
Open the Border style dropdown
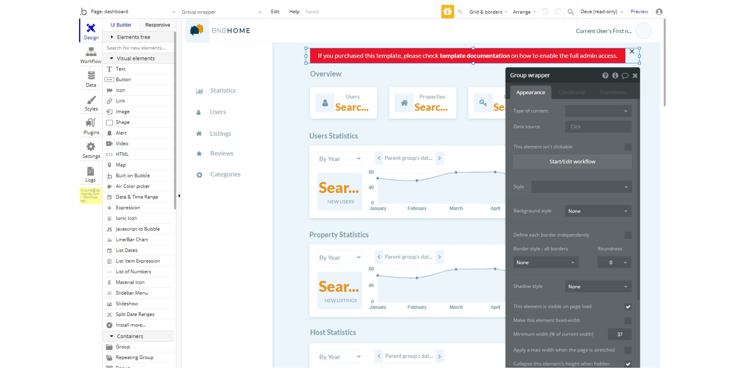(545, 263)
